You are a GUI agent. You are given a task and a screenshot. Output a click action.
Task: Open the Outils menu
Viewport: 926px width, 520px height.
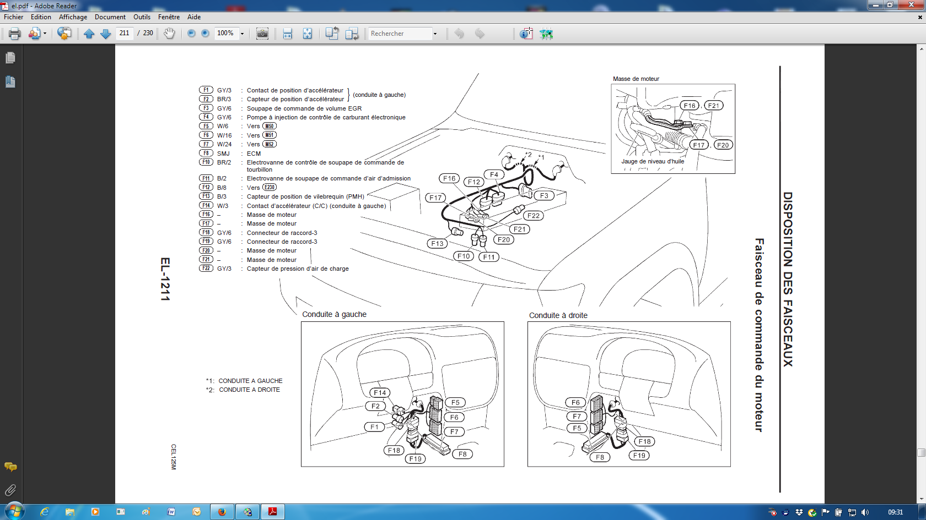(x=142, y=17)
